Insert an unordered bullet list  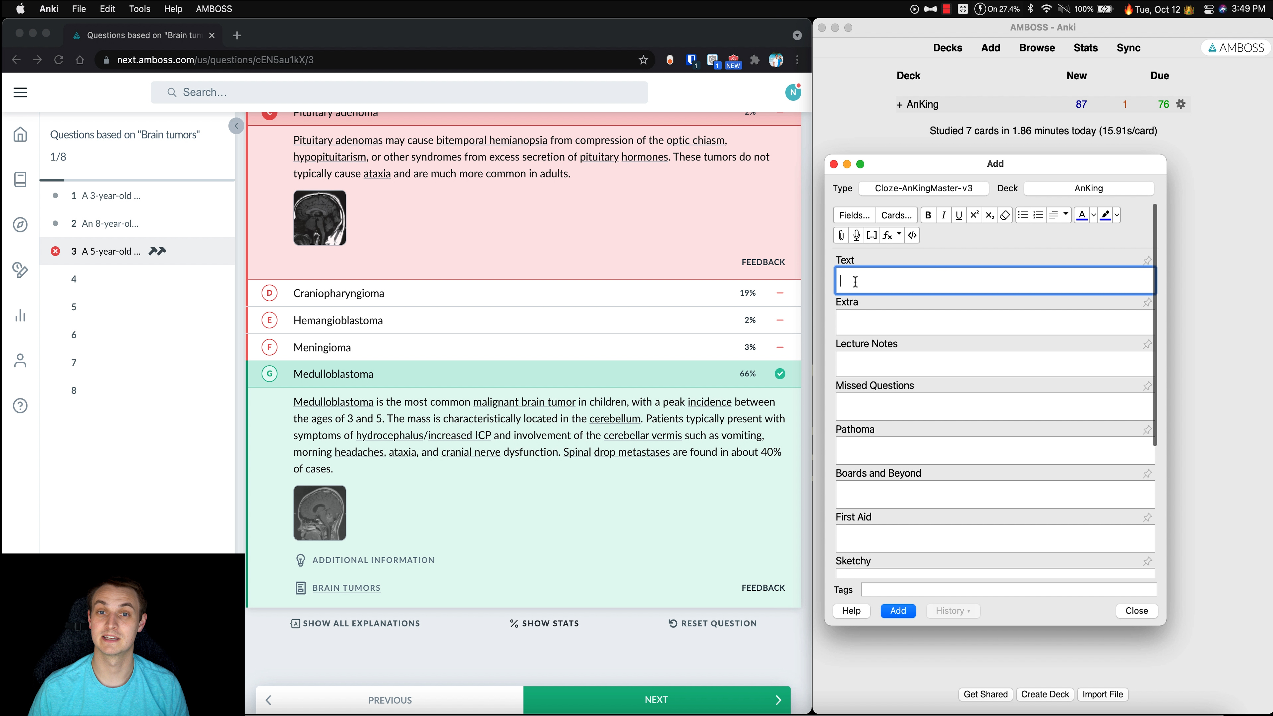pos(1023,215)
